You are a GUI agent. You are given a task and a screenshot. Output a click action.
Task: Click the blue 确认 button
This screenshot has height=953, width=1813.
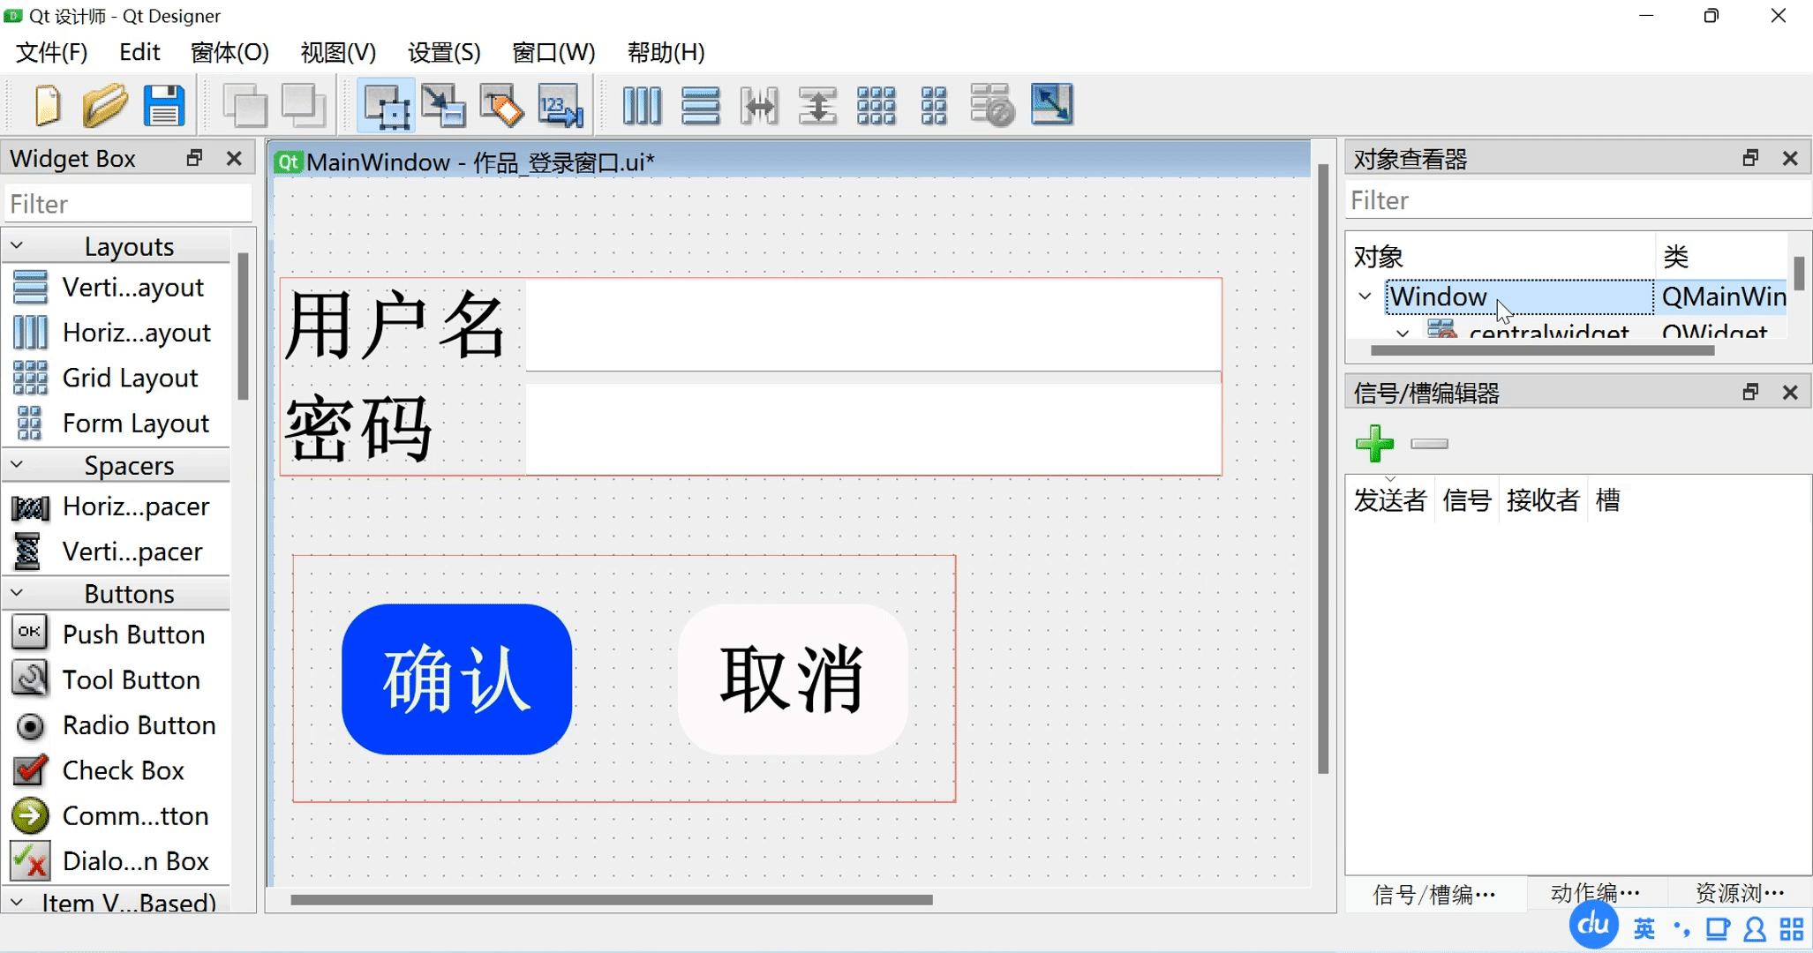point(456,679)
